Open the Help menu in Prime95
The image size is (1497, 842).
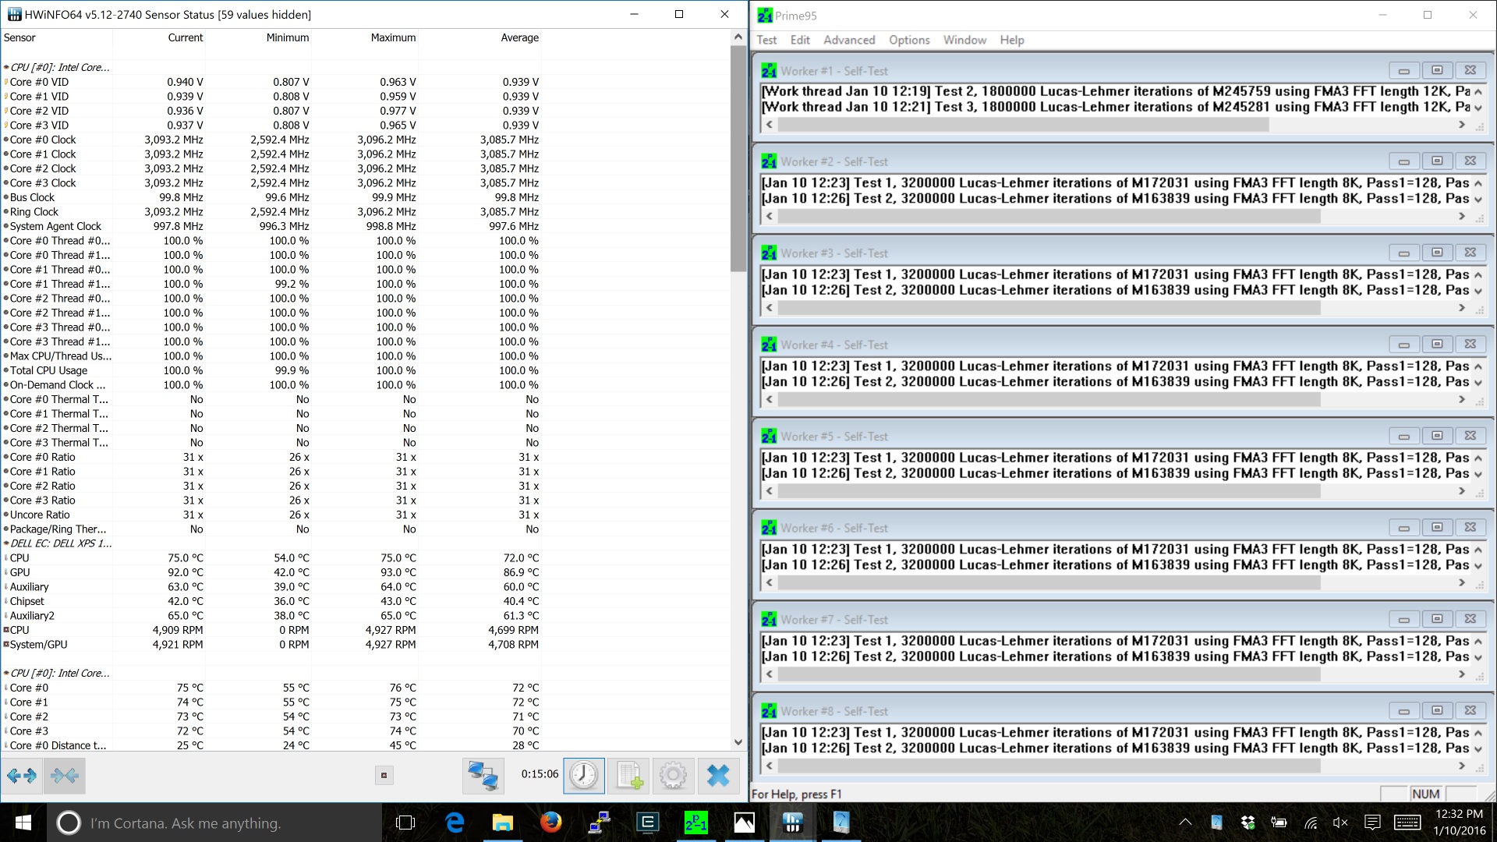1012,40
